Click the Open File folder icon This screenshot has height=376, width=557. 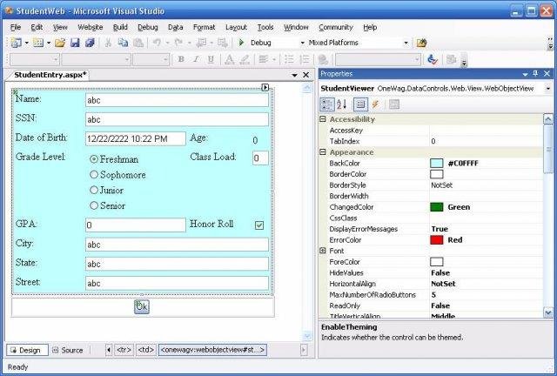pos(60,43)
